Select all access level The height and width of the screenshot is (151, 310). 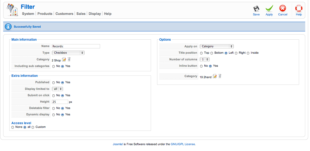point(25,127)
